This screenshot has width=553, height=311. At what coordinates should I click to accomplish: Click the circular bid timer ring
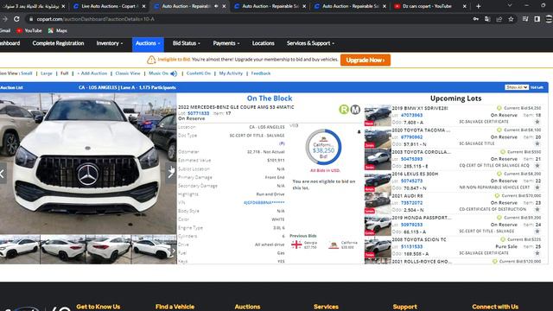(x=323, y=147)
